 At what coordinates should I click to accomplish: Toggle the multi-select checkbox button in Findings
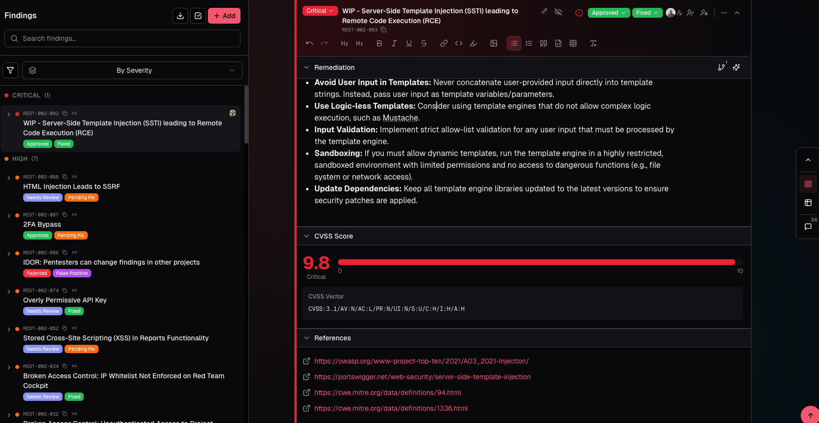pos(198,16)
